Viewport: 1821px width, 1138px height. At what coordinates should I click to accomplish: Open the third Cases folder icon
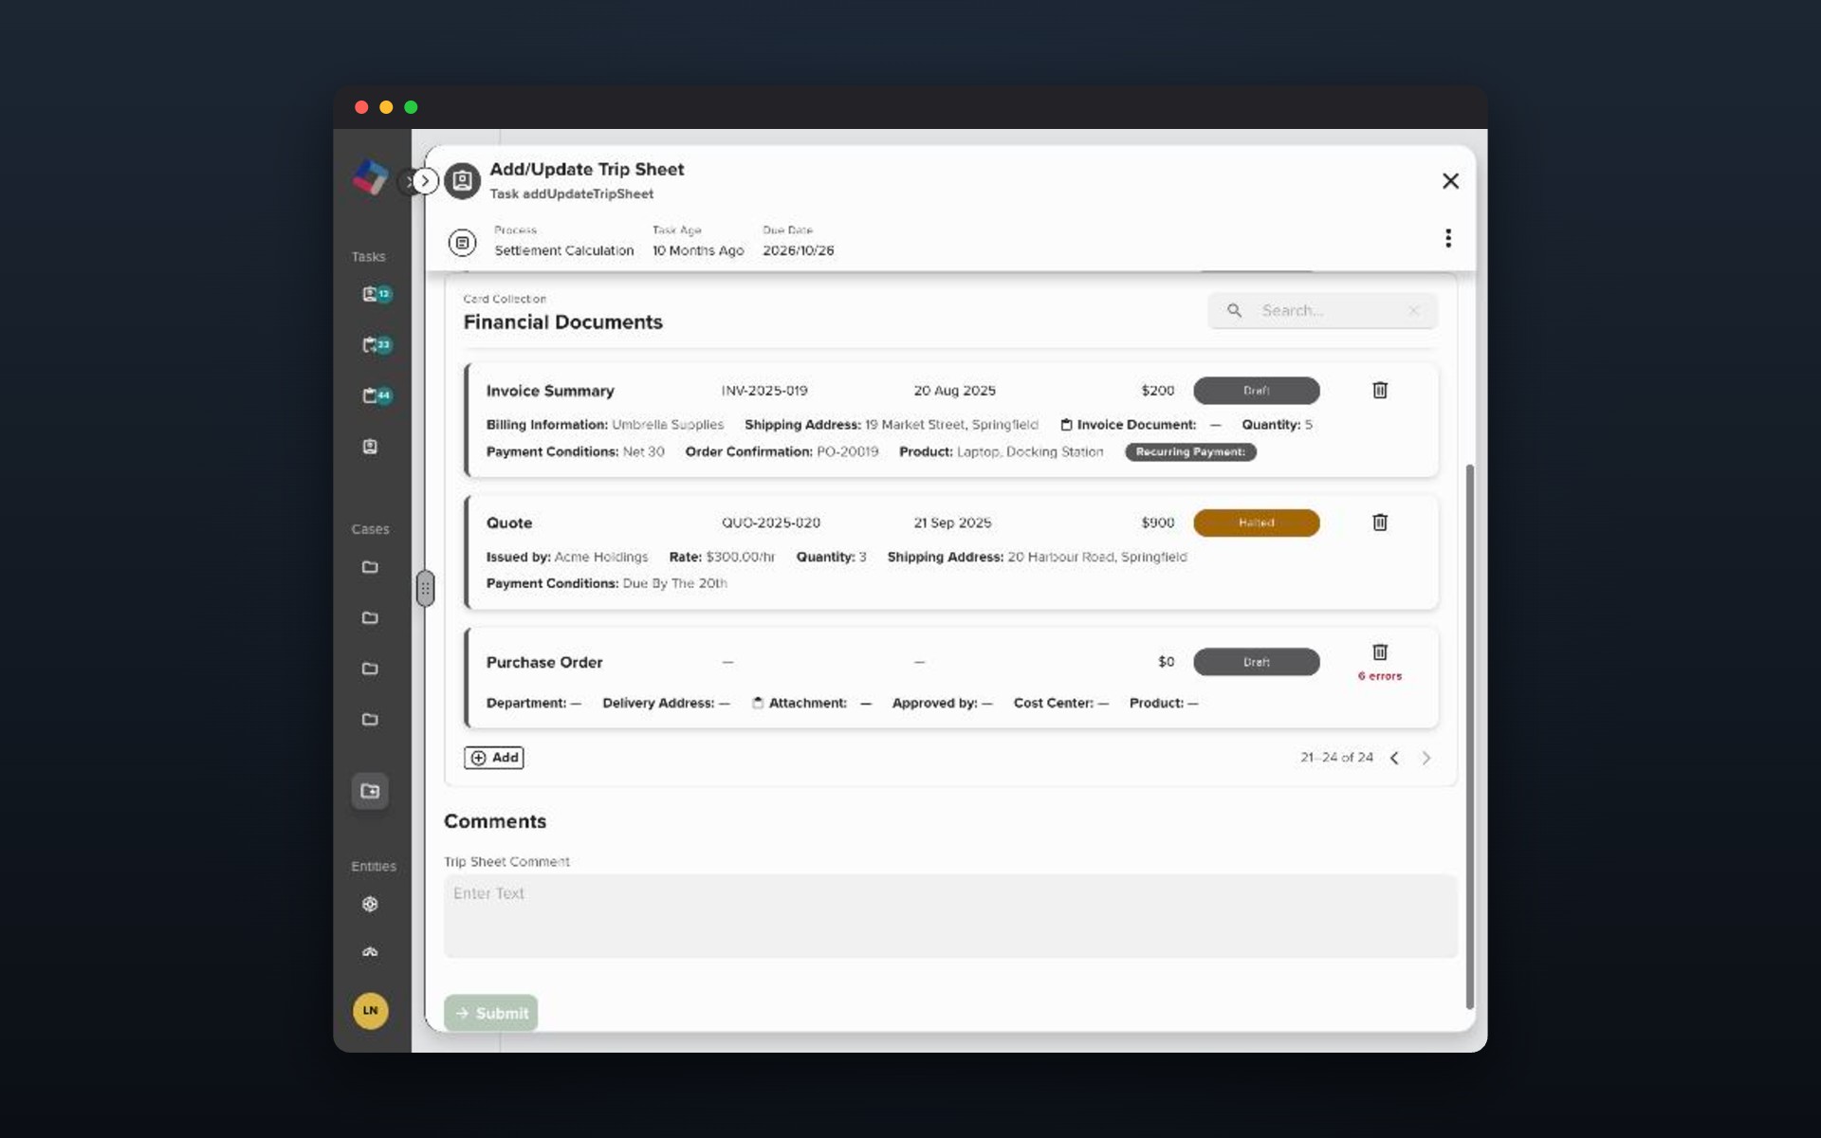[x=370, y=669]
